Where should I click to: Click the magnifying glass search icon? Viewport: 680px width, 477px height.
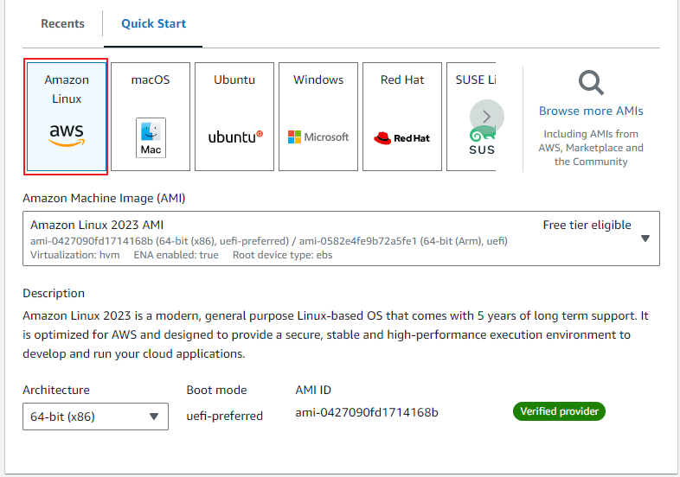coord(591,83)
